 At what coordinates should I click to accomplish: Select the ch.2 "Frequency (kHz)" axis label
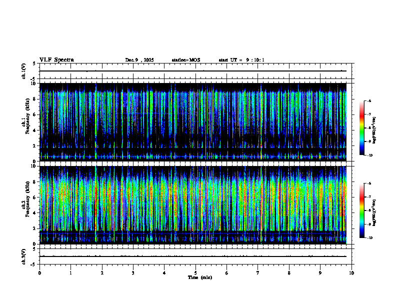click(x=28, y=198)
